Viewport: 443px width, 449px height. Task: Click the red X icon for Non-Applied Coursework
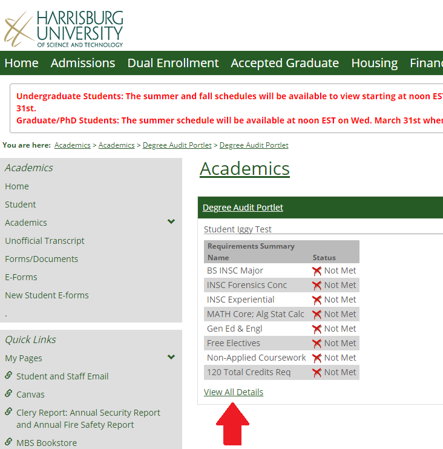[x=317, y=358]
